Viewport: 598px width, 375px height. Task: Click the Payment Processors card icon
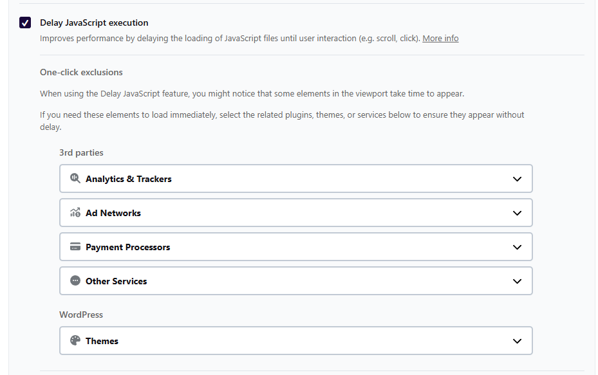pyautogui.click(x=75, y=247)
